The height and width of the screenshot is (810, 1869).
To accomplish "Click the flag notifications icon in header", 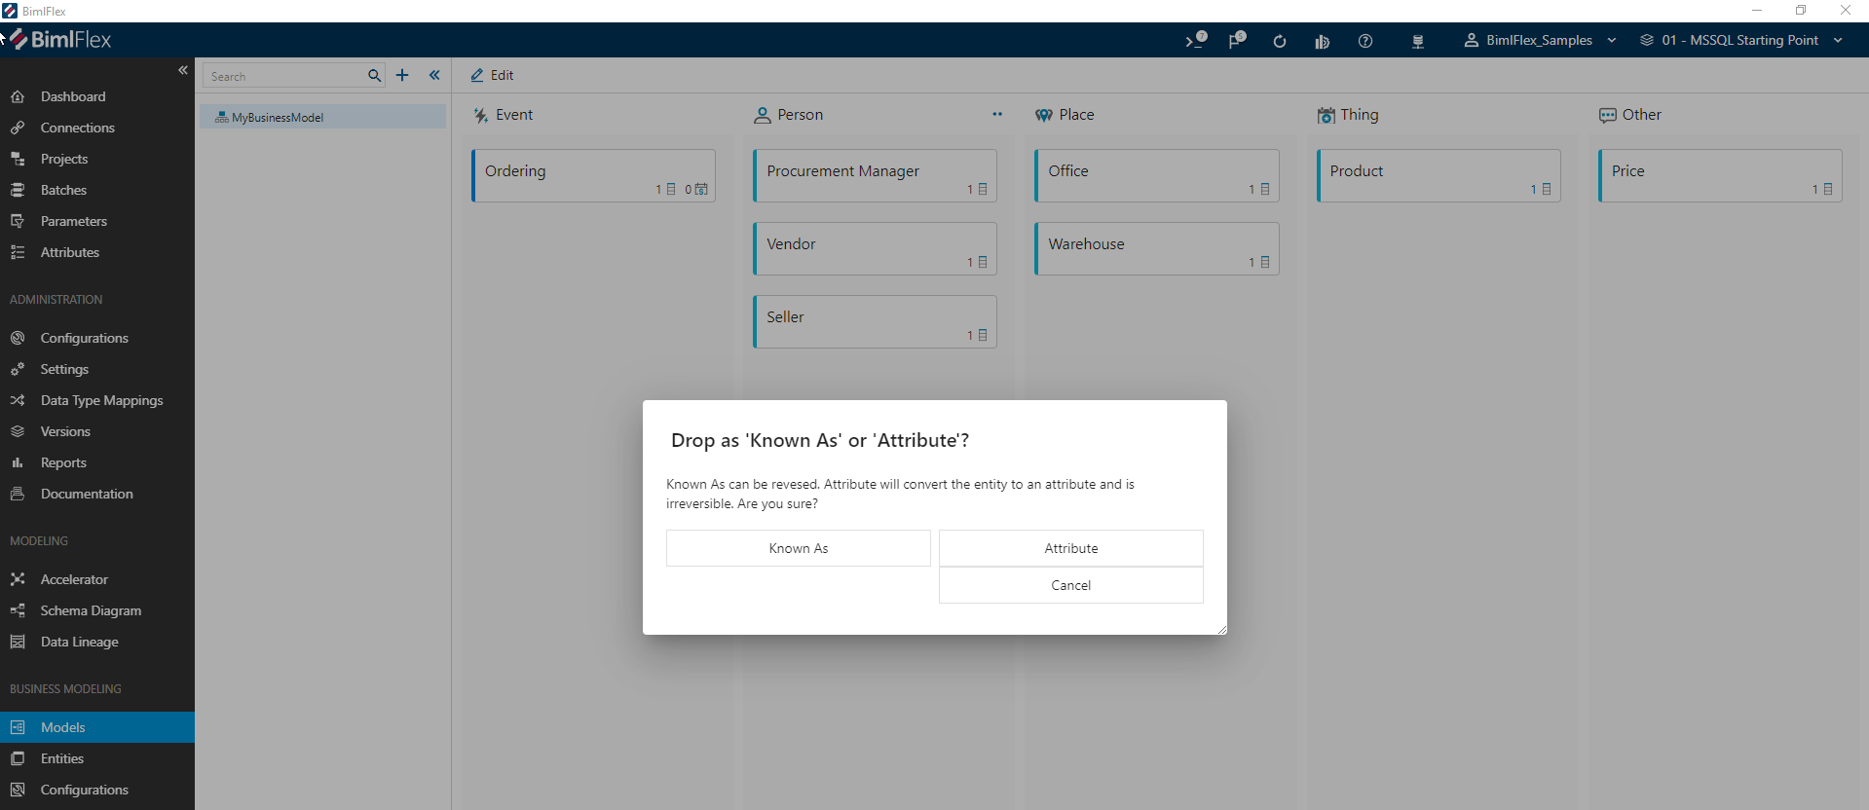I will point(1236,40).
